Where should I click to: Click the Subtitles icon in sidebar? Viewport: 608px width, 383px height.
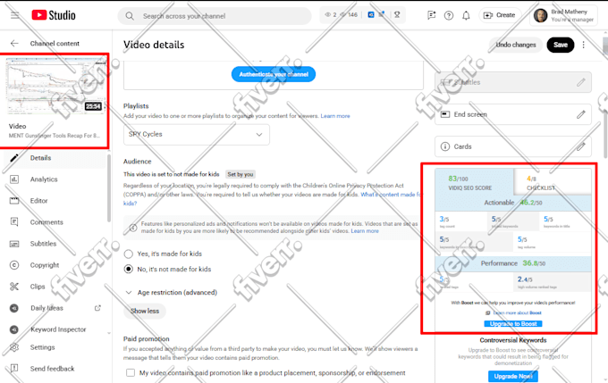pos(14,244)
